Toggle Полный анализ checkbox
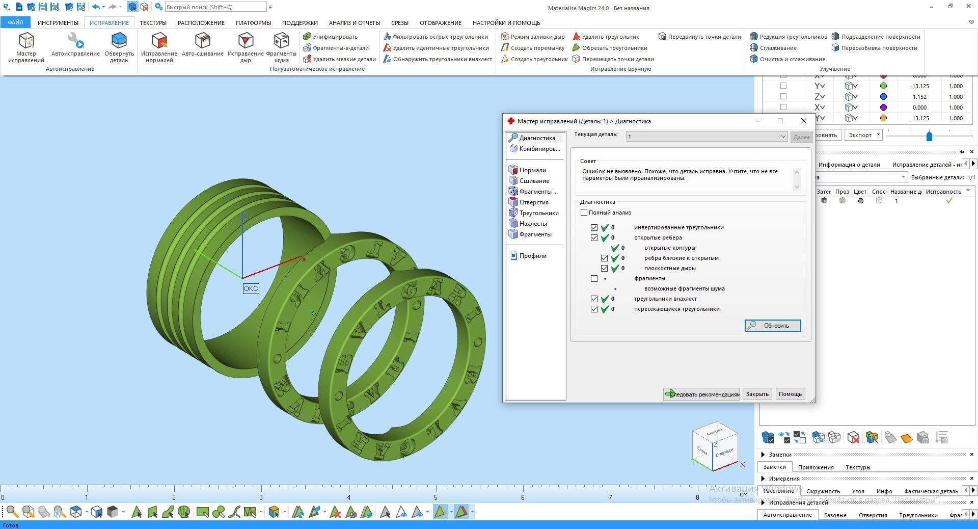 tap(584, 213)
